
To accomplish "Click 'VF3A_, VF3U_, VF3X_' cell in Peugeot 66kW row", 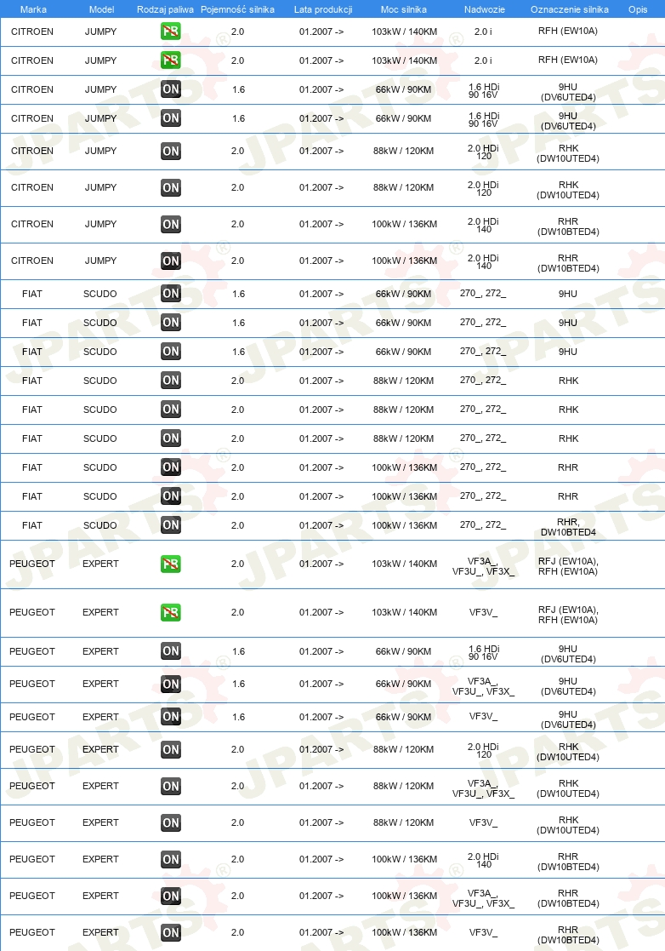I will 483,686.
